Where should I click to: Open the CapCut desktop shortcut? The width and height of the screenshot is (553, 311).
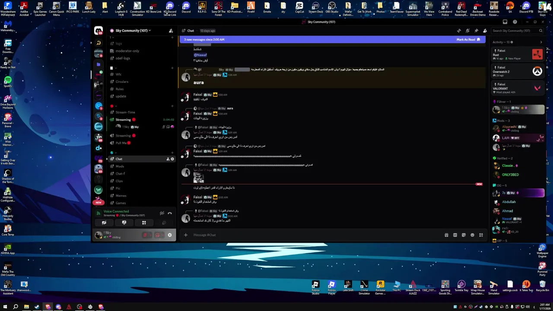299,8
